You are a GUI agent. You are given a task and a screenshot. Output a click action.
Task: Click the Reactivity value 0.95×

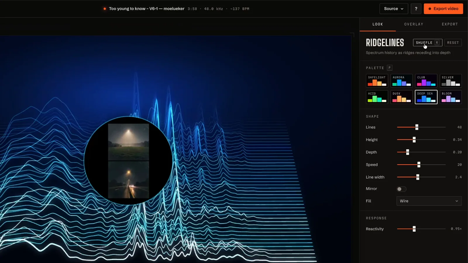(456, 229)
